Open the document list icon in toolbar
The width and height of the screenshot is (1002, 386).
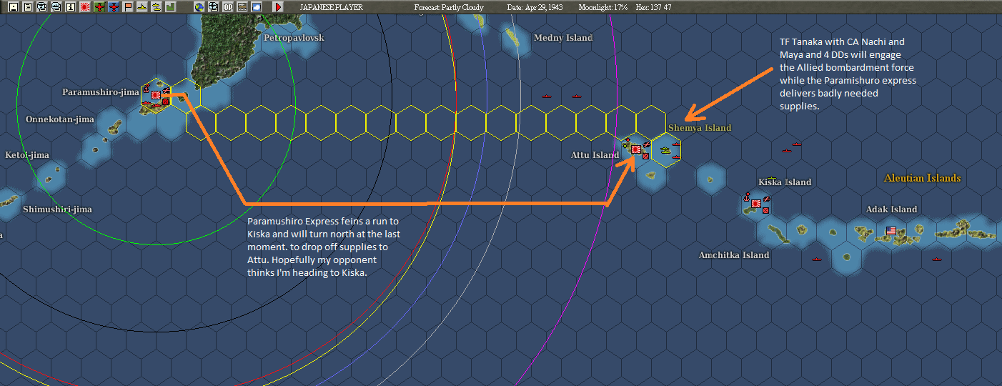(x=27, y=7)
